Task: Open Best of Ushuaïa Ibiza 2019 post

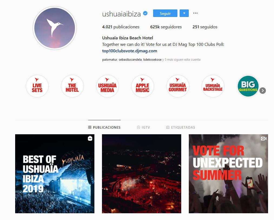Action: click(55, 174)
